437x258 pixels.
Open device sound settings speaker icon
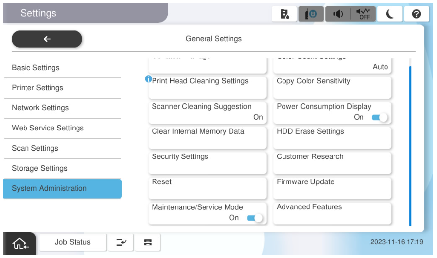tap(337, 14)
